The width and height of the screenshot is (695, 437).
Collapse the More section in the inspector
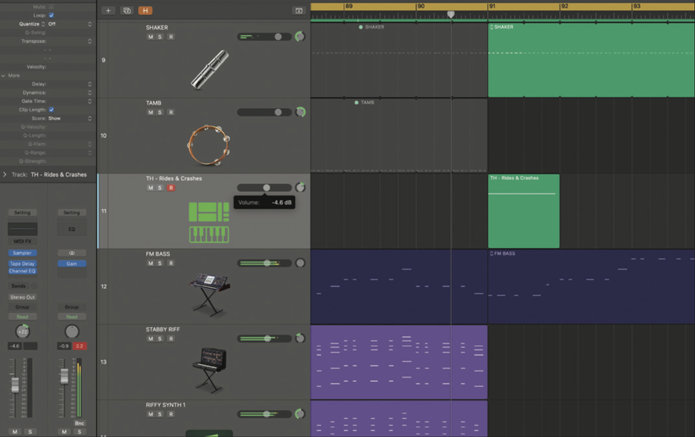pos(11,75)
